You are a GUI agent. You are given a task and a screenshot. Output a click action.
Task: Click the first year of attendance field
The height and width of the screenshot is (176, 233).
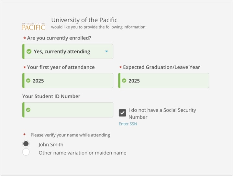(68, 81)
